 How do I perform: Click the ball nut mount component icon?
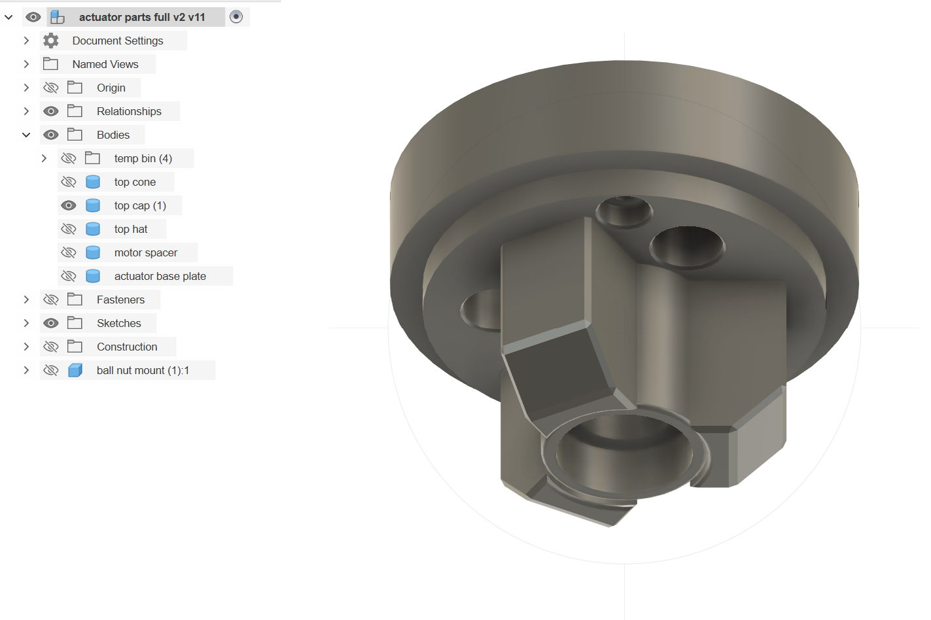[x=75, y=370]
